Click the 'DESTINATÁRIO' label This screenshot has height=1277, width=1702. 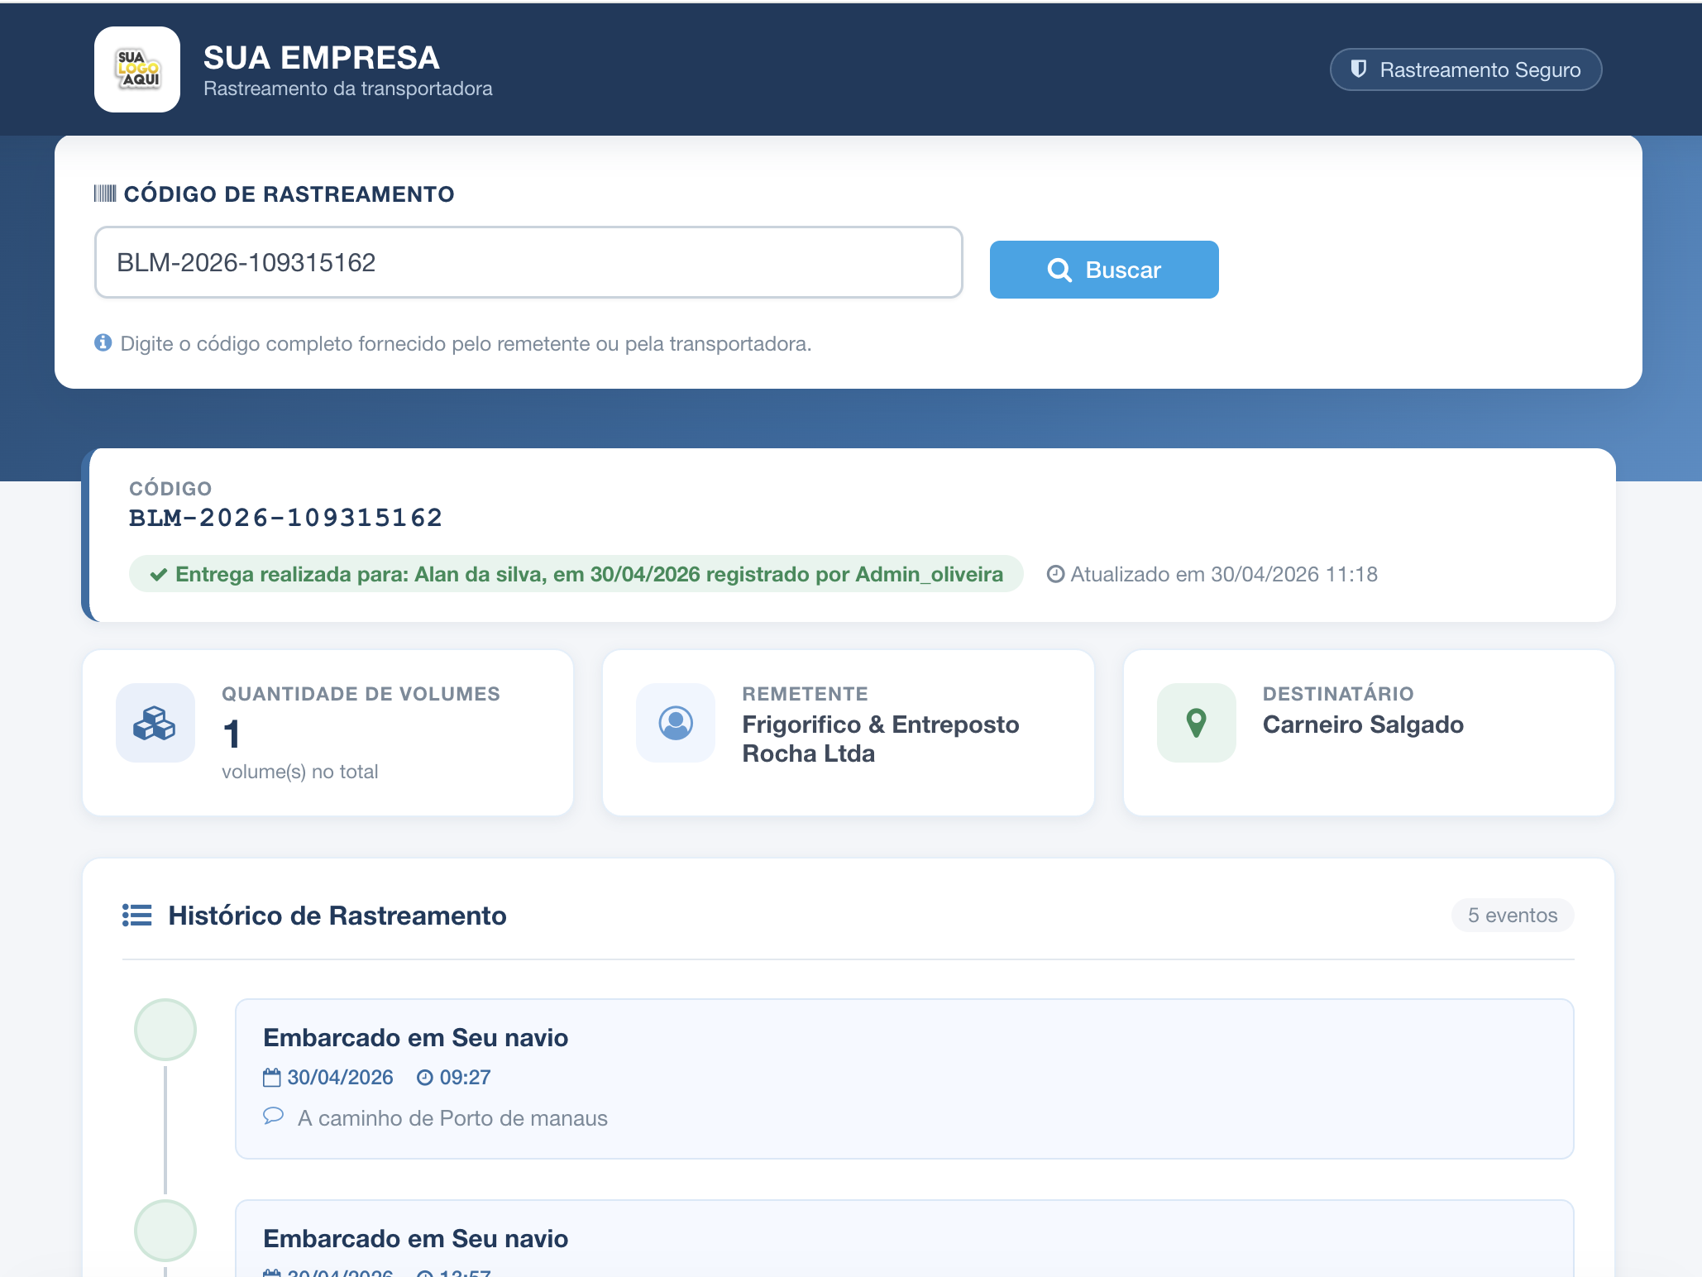pyautogui.click(x=1338, y=694)
